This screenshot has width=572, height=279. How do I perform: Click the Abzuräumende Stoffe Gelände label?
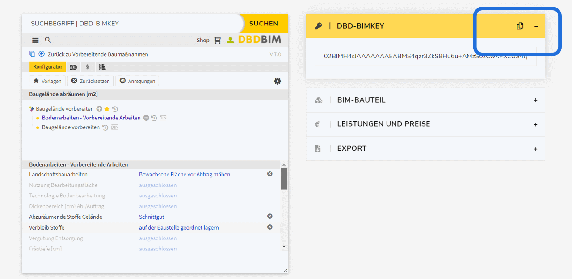click(x=66, y=217)
